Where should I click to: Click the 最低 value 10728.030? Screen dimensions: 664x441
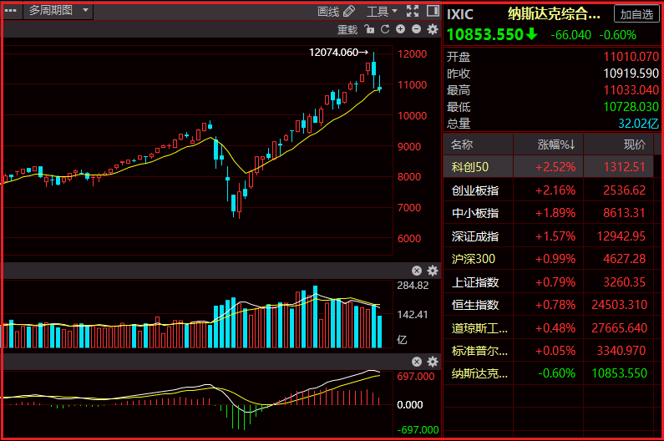(x=631, y=106)
